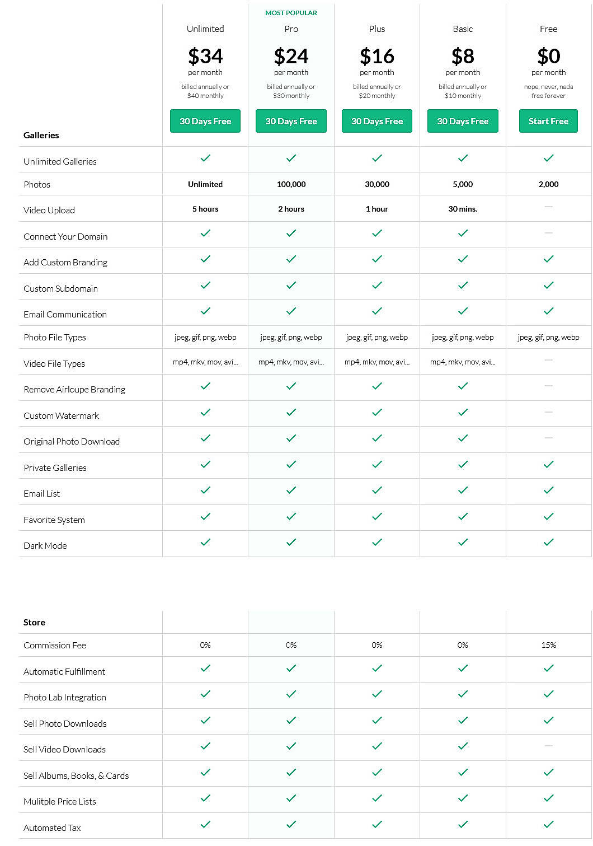Click the 30 Days Free button under Basic
The width and height of the screenshot is (593, 846).
point(462,121)
